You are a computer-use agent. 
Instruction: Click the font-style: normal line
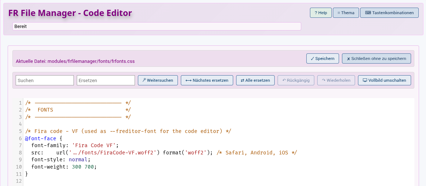[61, 159]
